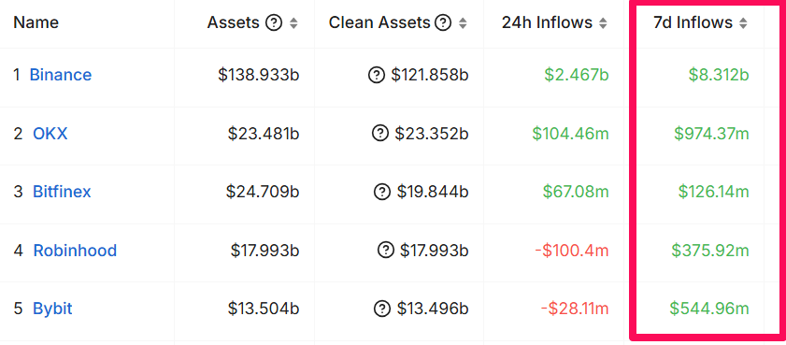Click the Name column header
Image resolution: width=786 pixels, height=345 pixels.
pyautogui.click(x=36, y=22)
